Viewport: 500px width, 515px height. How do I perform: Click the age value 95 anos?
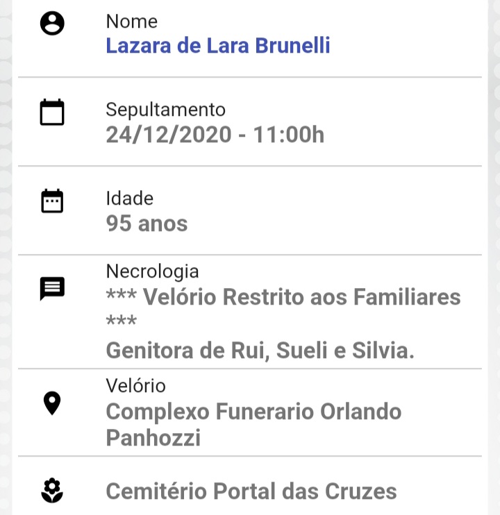click(147, 223)
